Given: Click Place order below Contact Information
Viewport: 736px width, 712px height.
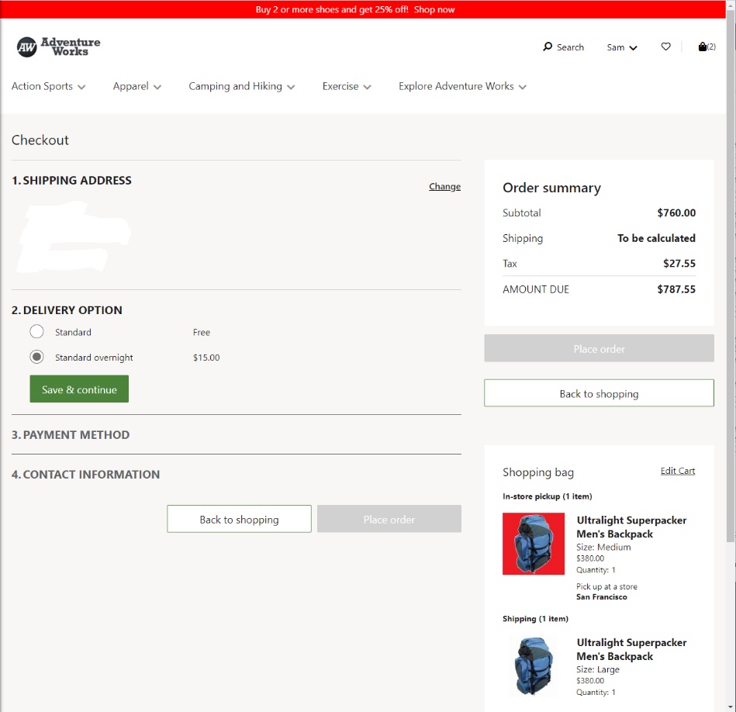Looking at the screenshot, I should 389,519.
